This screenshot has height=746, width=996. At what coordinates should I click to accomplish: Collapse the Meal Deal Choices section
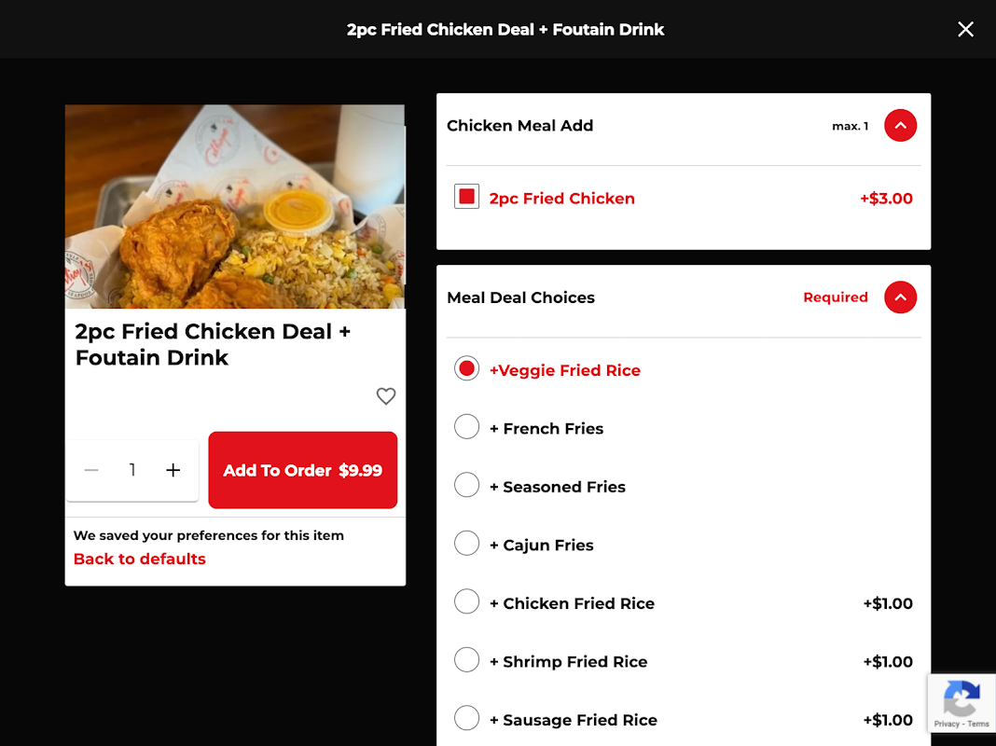coord(900,297)
